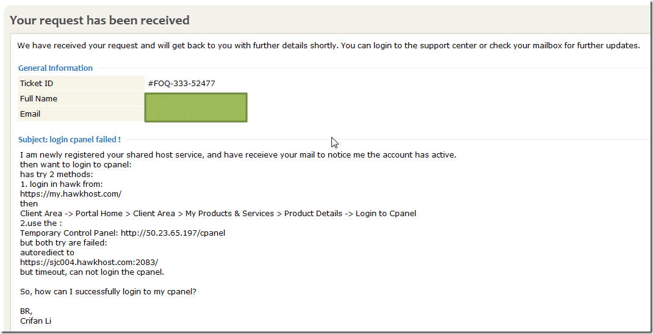Click the Ticket ID label cell
Viewport: 653px width, 334px height.
click(x=37, y=83)
